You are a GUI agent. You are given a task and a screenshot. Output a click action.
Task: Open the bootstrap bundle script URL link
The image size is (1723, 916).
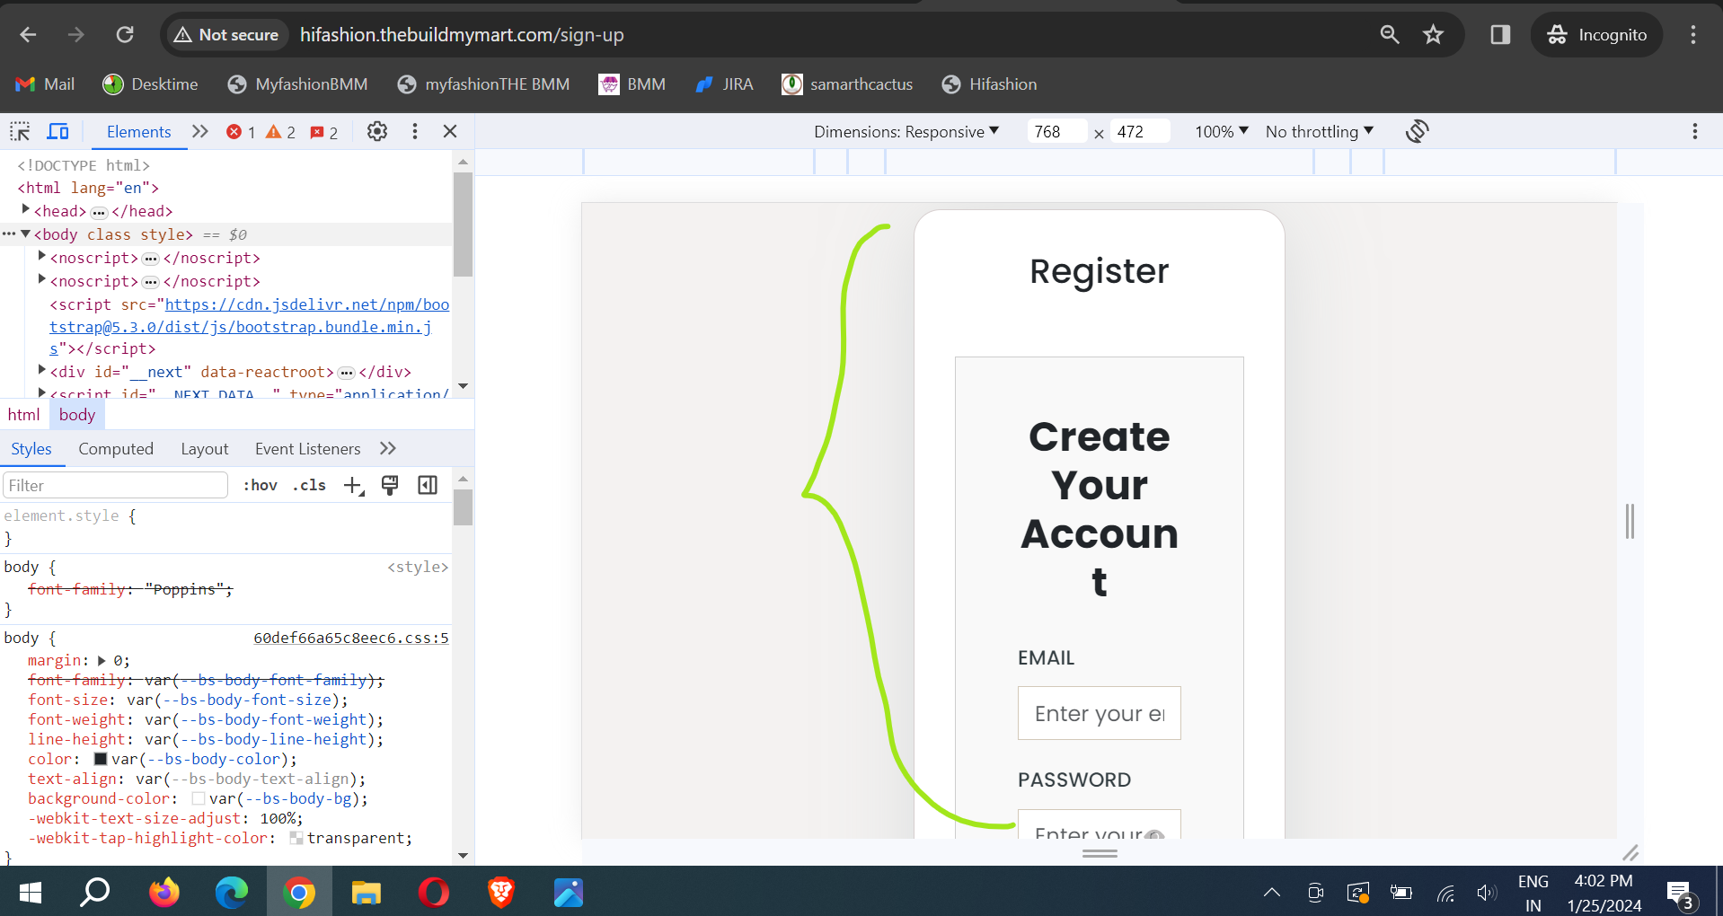pos(249,327)
